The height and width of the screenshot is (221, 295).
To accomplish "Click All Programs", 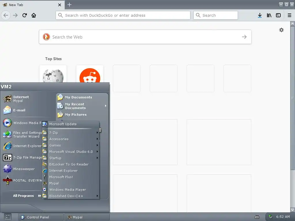I will click(27, 196).
